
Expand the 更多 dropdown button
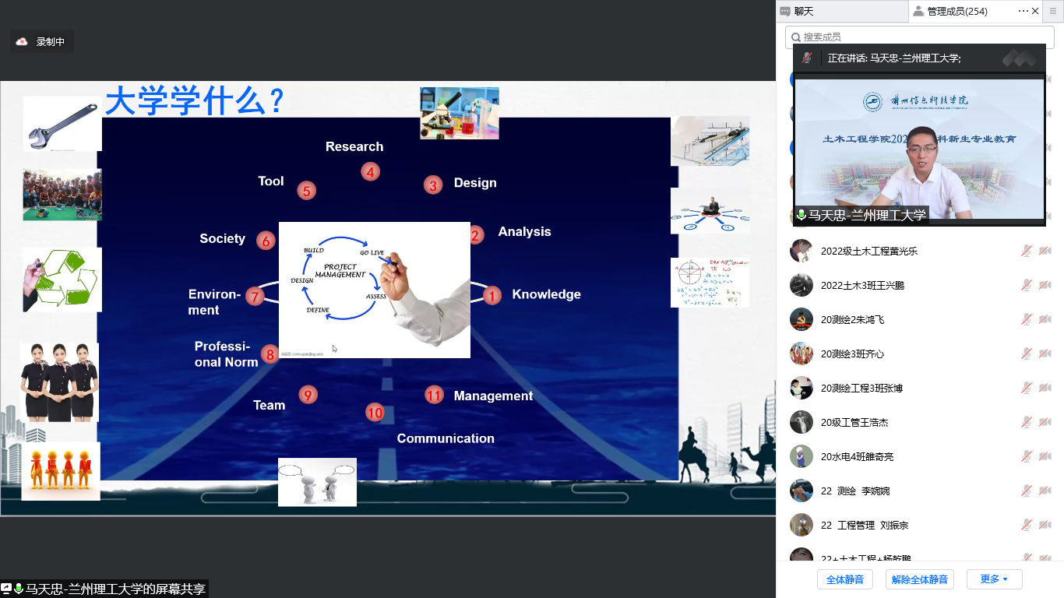[994, 579]
